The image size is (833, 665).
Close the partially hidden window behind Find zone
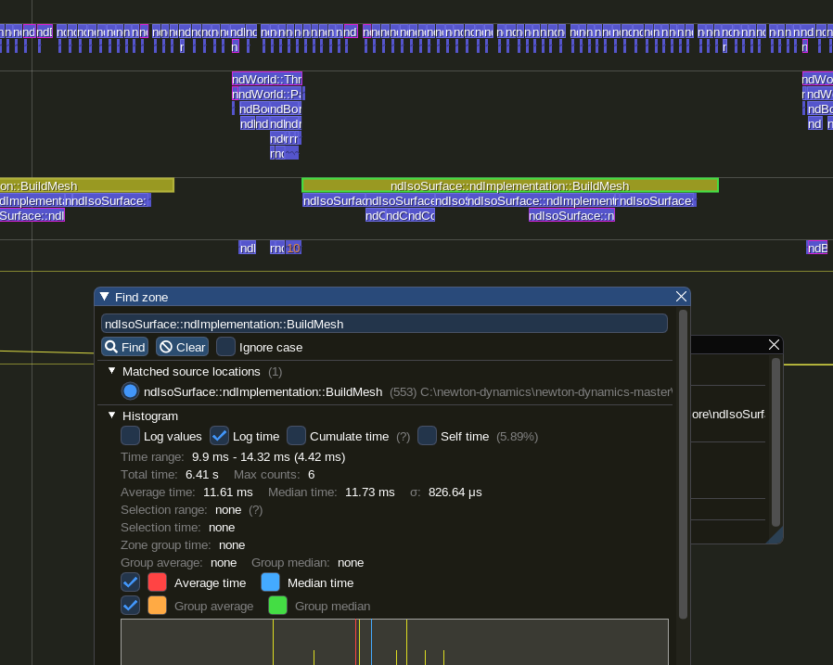[x=775, y=344]
